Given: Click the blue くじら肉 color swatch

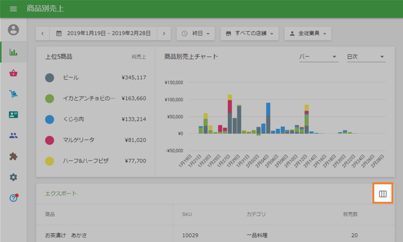Looking at the screenshot, I should [49, 119].
